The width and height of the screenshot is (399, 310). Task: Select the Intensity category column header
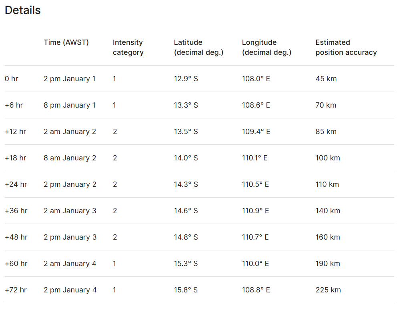[x=128, y=47]
